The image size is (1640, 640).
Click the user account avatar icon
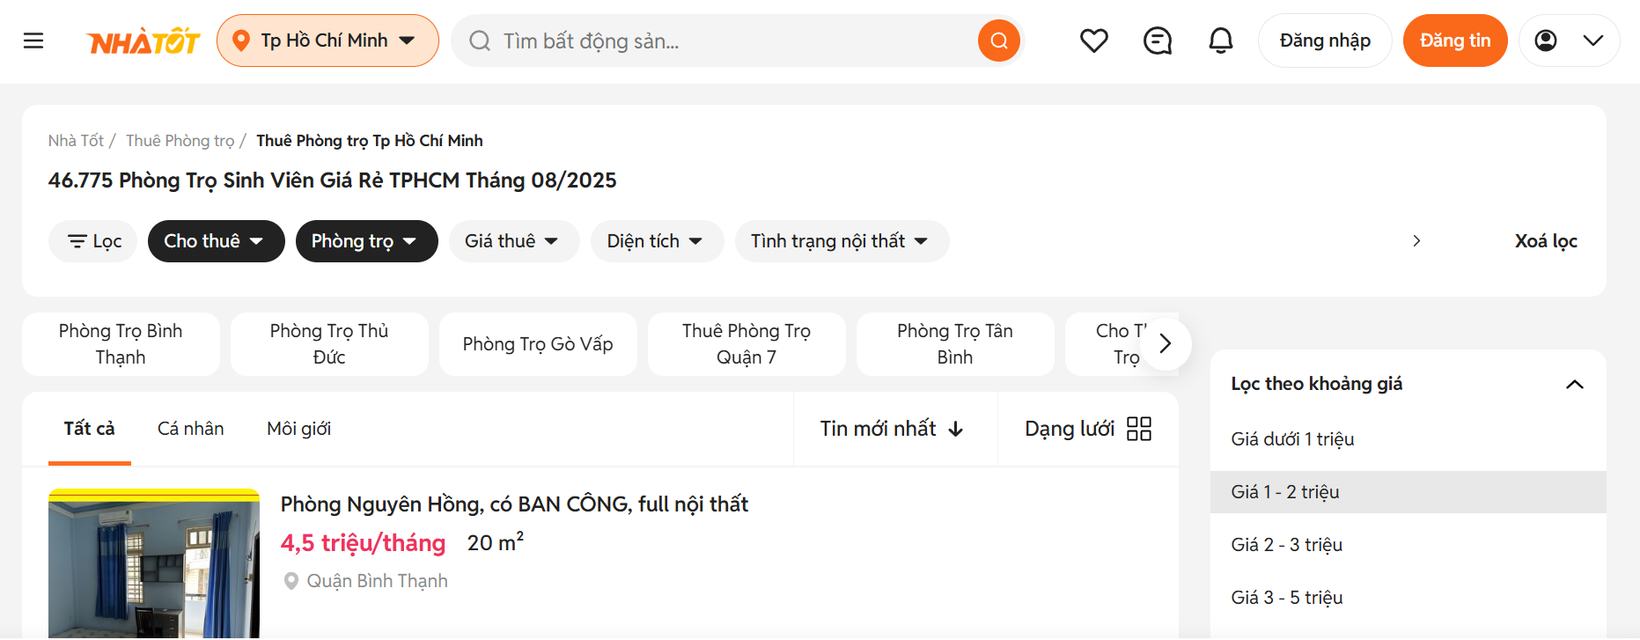[x=1546, y=40]
